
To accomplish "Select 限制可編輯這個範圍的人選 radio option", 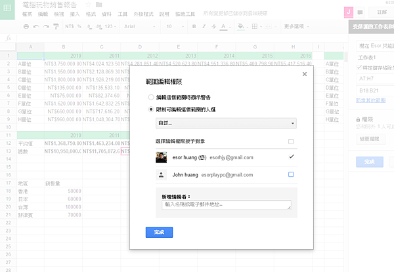I will (x=151, y=109).
